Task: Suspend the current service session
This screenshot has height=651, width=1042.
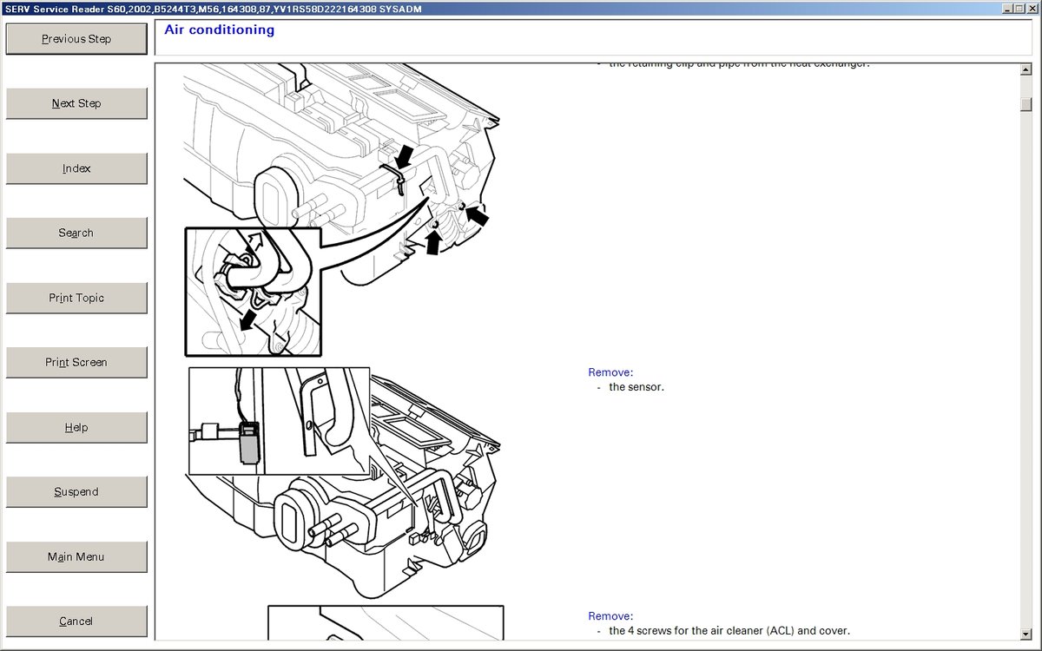Action: 76,491
